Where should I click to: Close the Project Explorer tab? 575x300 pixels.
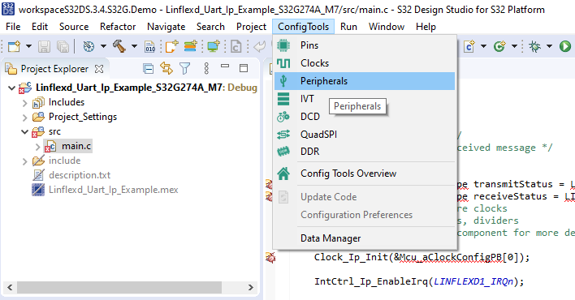(99, 68)
